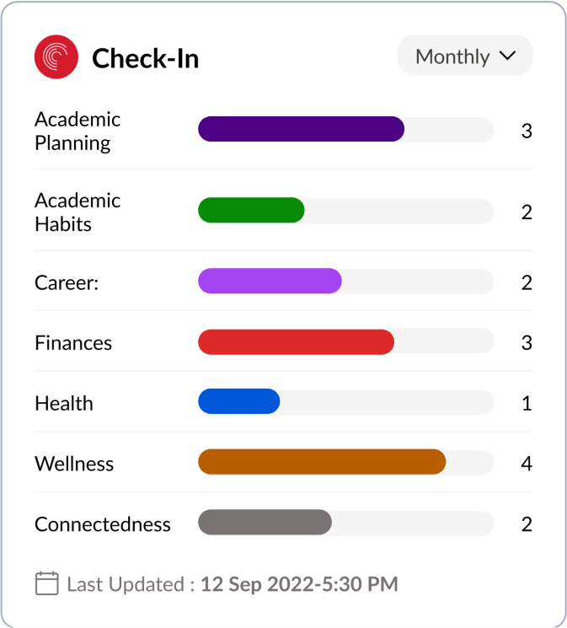This screenshot has height=628, width=567.
Task: Click the red Check-In logo icon
Action: (x=56, y=56)
